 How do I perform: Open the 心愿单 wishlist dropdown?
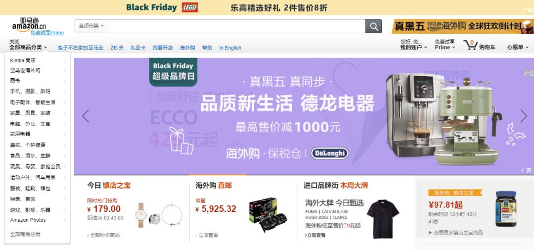coord(518,48)
